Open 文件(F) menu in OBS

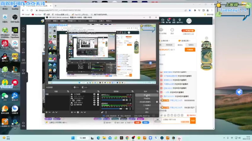(48, 21)
